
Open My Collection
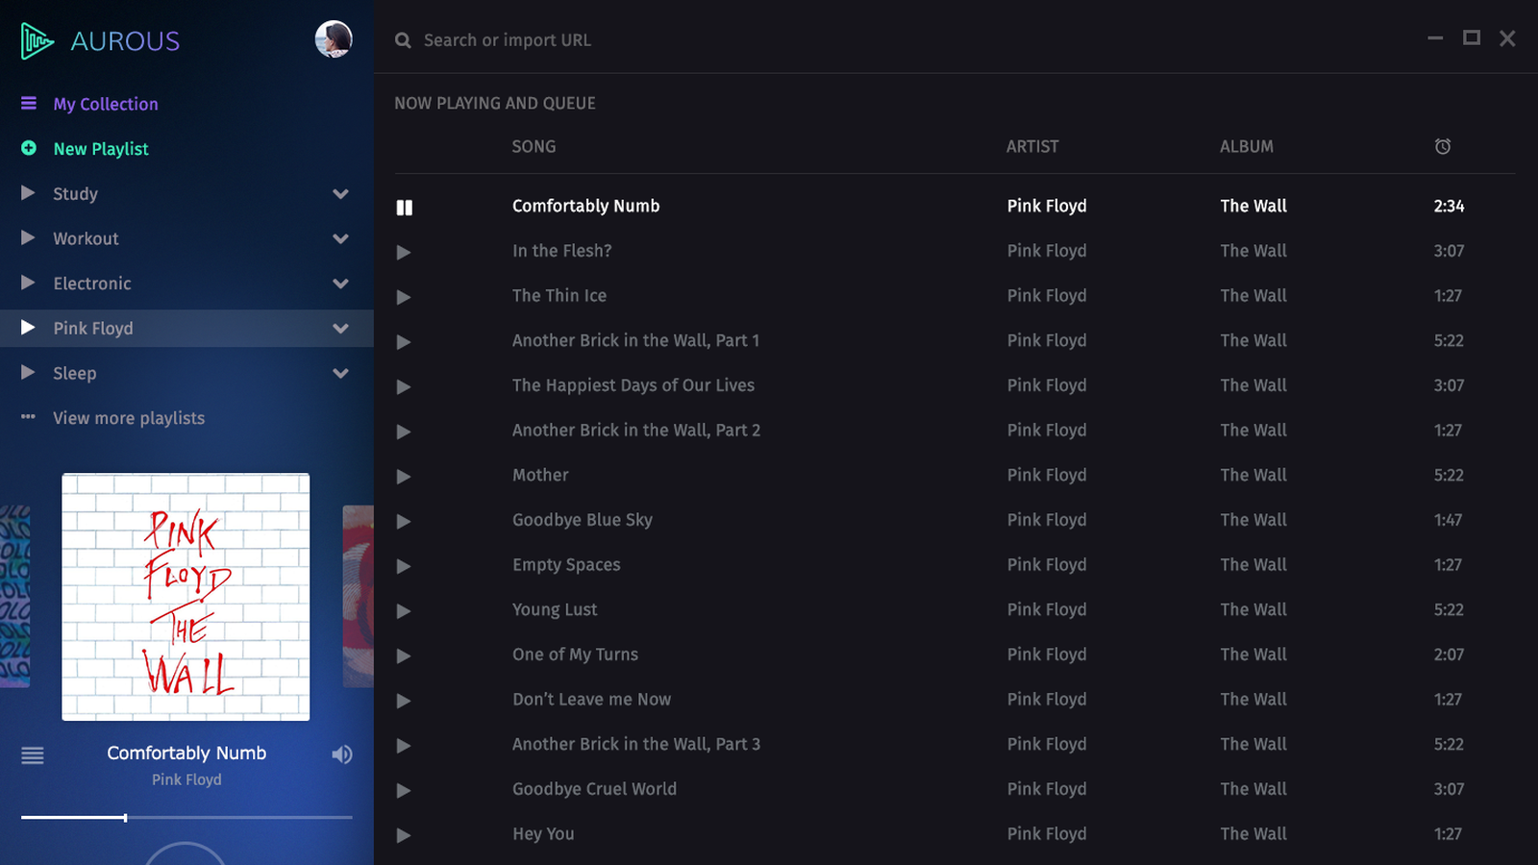pyautogui.click(x=106, y=104)
